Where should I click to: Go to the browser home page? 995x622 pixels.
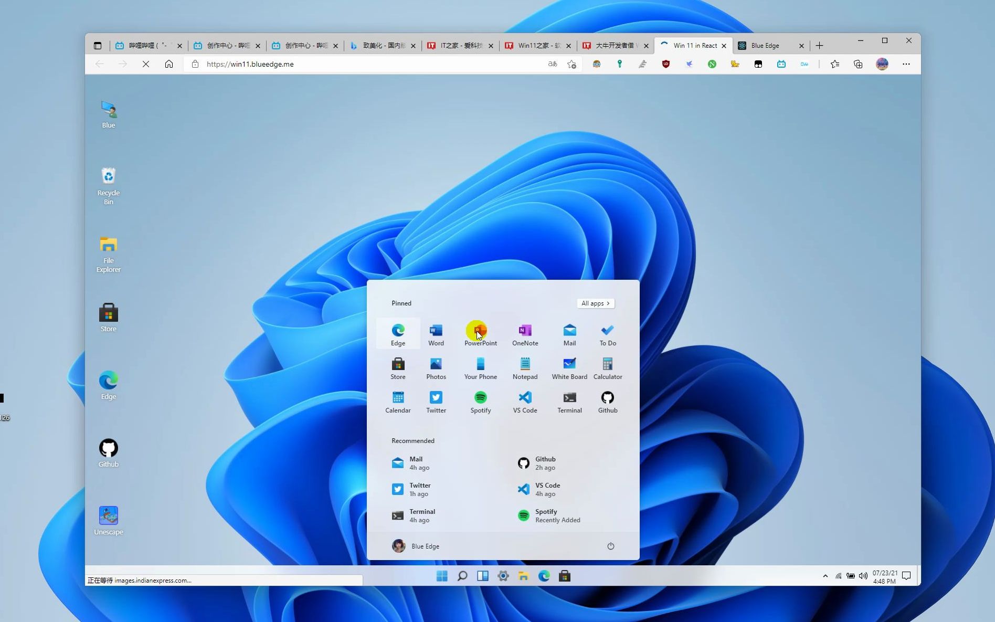tap(169, 64)
